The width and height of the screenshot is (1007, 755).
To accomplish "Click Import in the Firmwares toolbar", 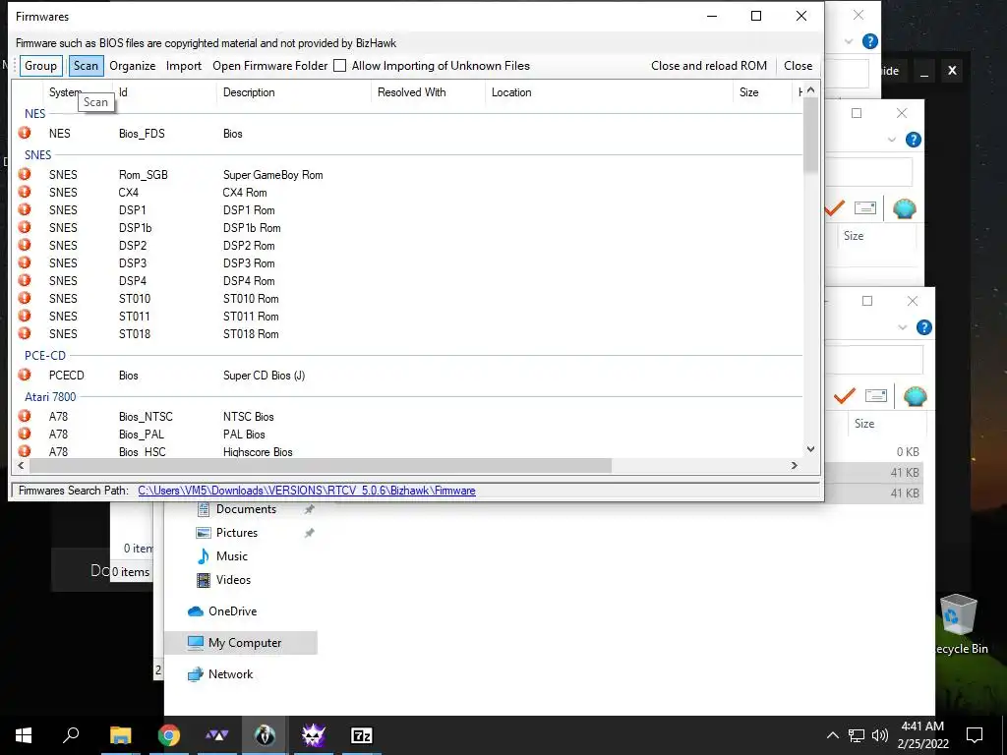I will pos(184,66).
